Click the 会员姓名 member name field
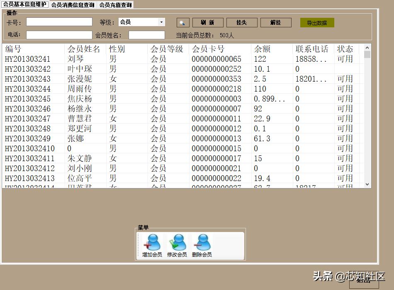This screenshot has height=290, width=394. pyautogui.click(x=146, y=34)
